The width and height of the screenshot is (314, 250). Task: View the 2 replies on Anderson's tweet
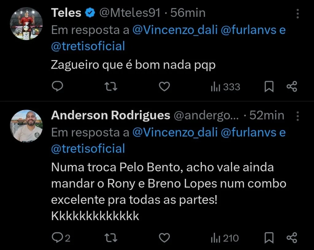point(60,237)
